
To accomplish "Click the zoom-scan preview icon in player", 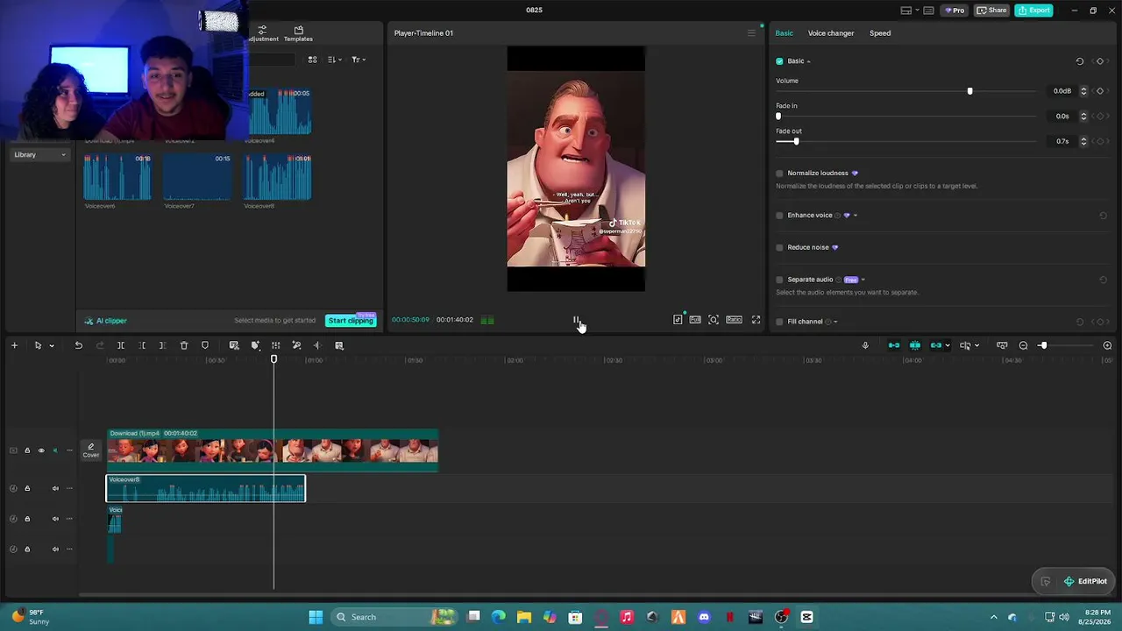I will pos(714,320).
